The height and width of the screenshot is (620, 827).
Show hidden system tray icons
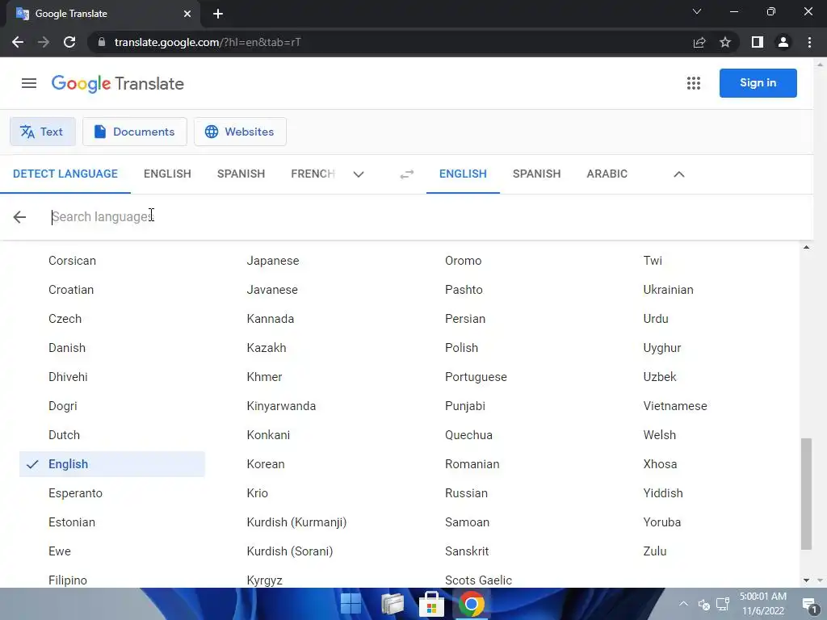(x=683, y=604)
